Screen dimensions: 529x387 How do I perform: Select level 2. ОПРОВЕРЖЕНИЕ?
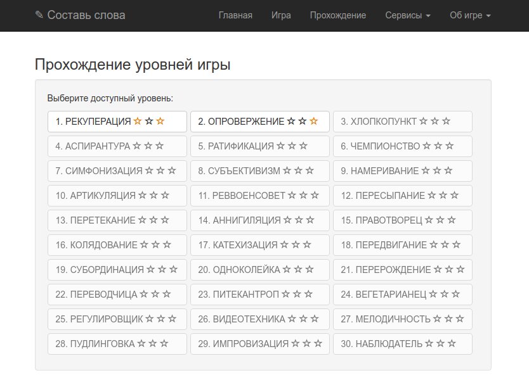[x=260, y=121]
